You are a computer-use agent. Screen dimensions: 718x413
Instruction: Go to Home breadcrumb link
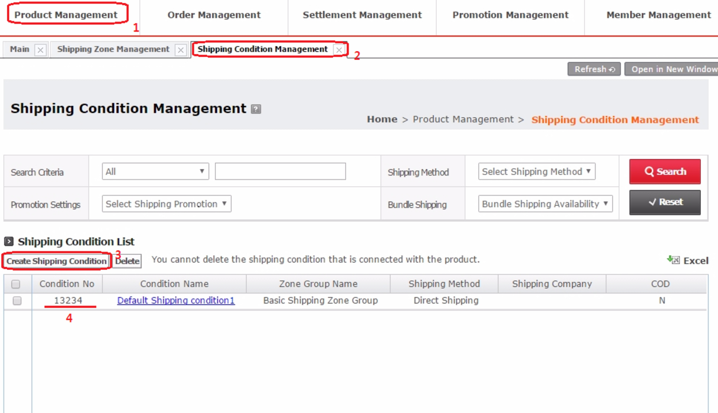(382, 120)
